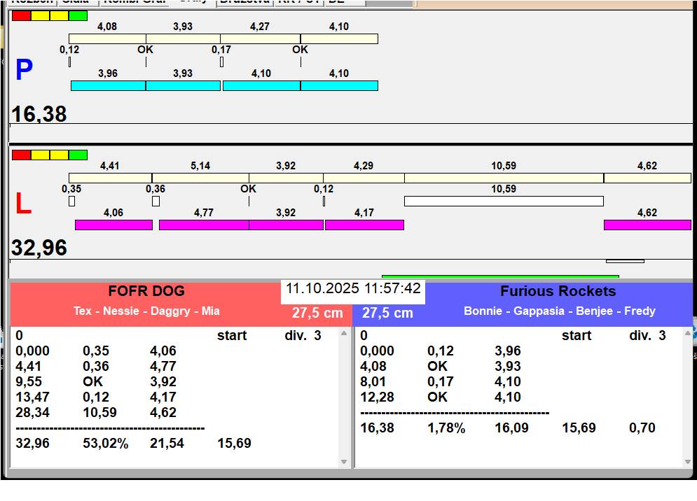Open the Družstva tab at the top
Screen dimensions: 697x501
(244, 2)
